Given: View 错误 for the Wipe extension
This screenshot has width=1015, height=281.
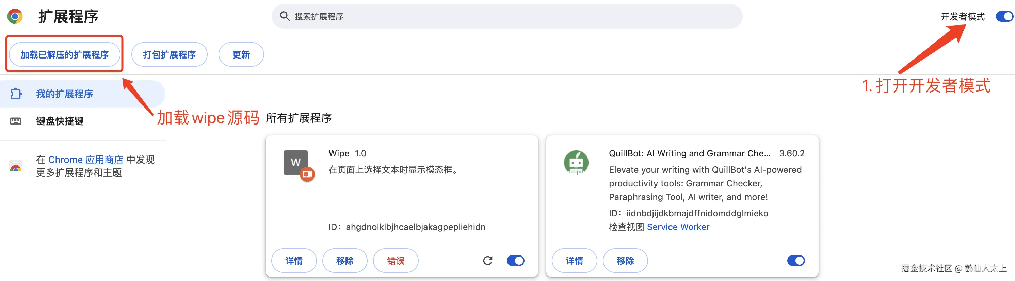Looking at the screenshot, I should (x=396, y=261).
